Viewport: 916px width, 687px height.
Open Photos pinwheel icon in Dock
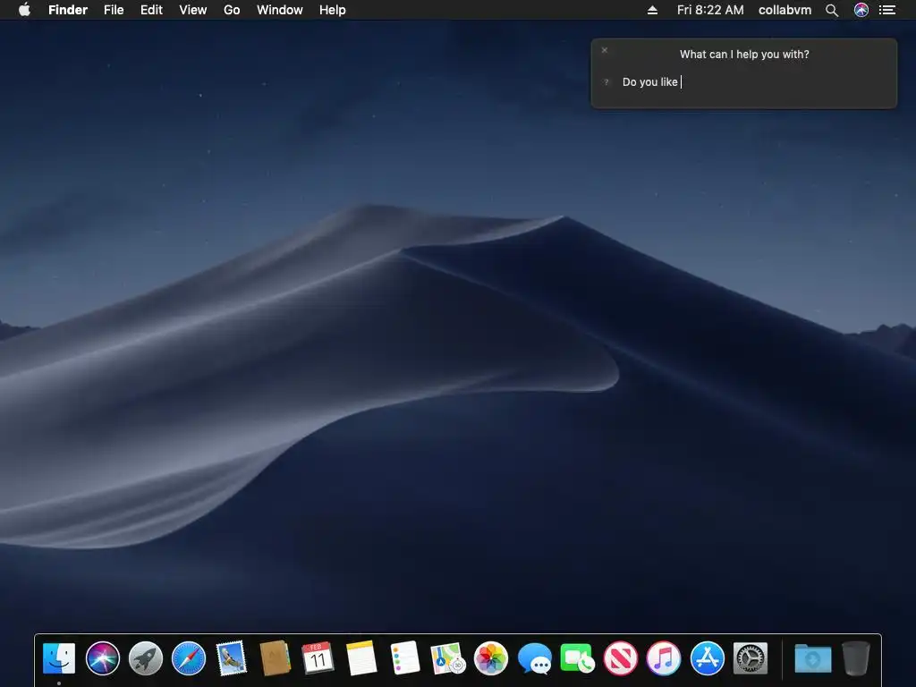click(x=491, y=658)
